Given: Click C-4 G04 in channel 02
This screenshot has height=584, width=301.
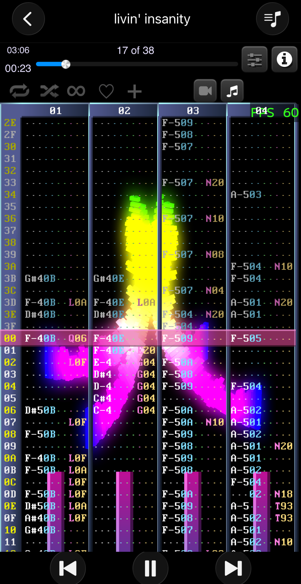Looking at the screenshot, I should tap(124, 410).
